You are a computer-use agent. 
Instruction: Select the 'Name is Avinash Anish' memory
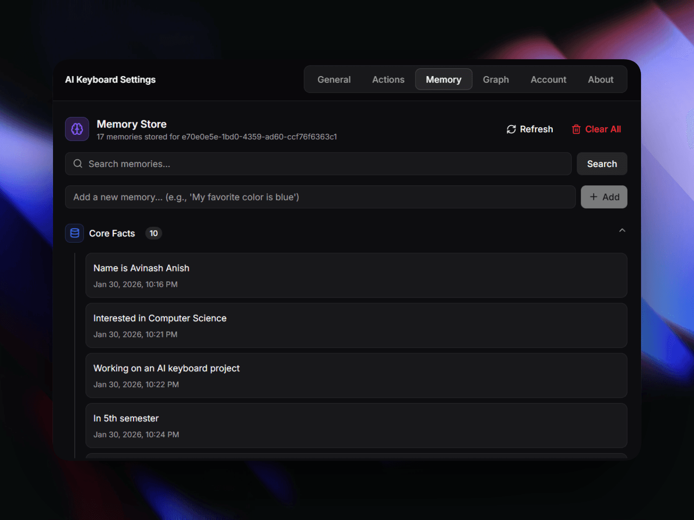pos(356,275)
